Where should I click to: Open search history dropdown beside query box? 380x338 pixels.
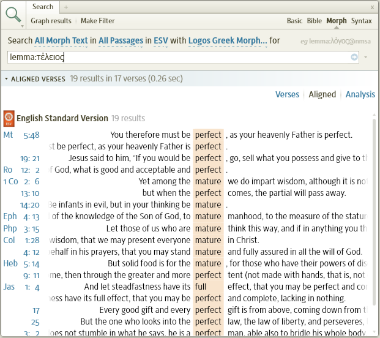click(366, 57)
